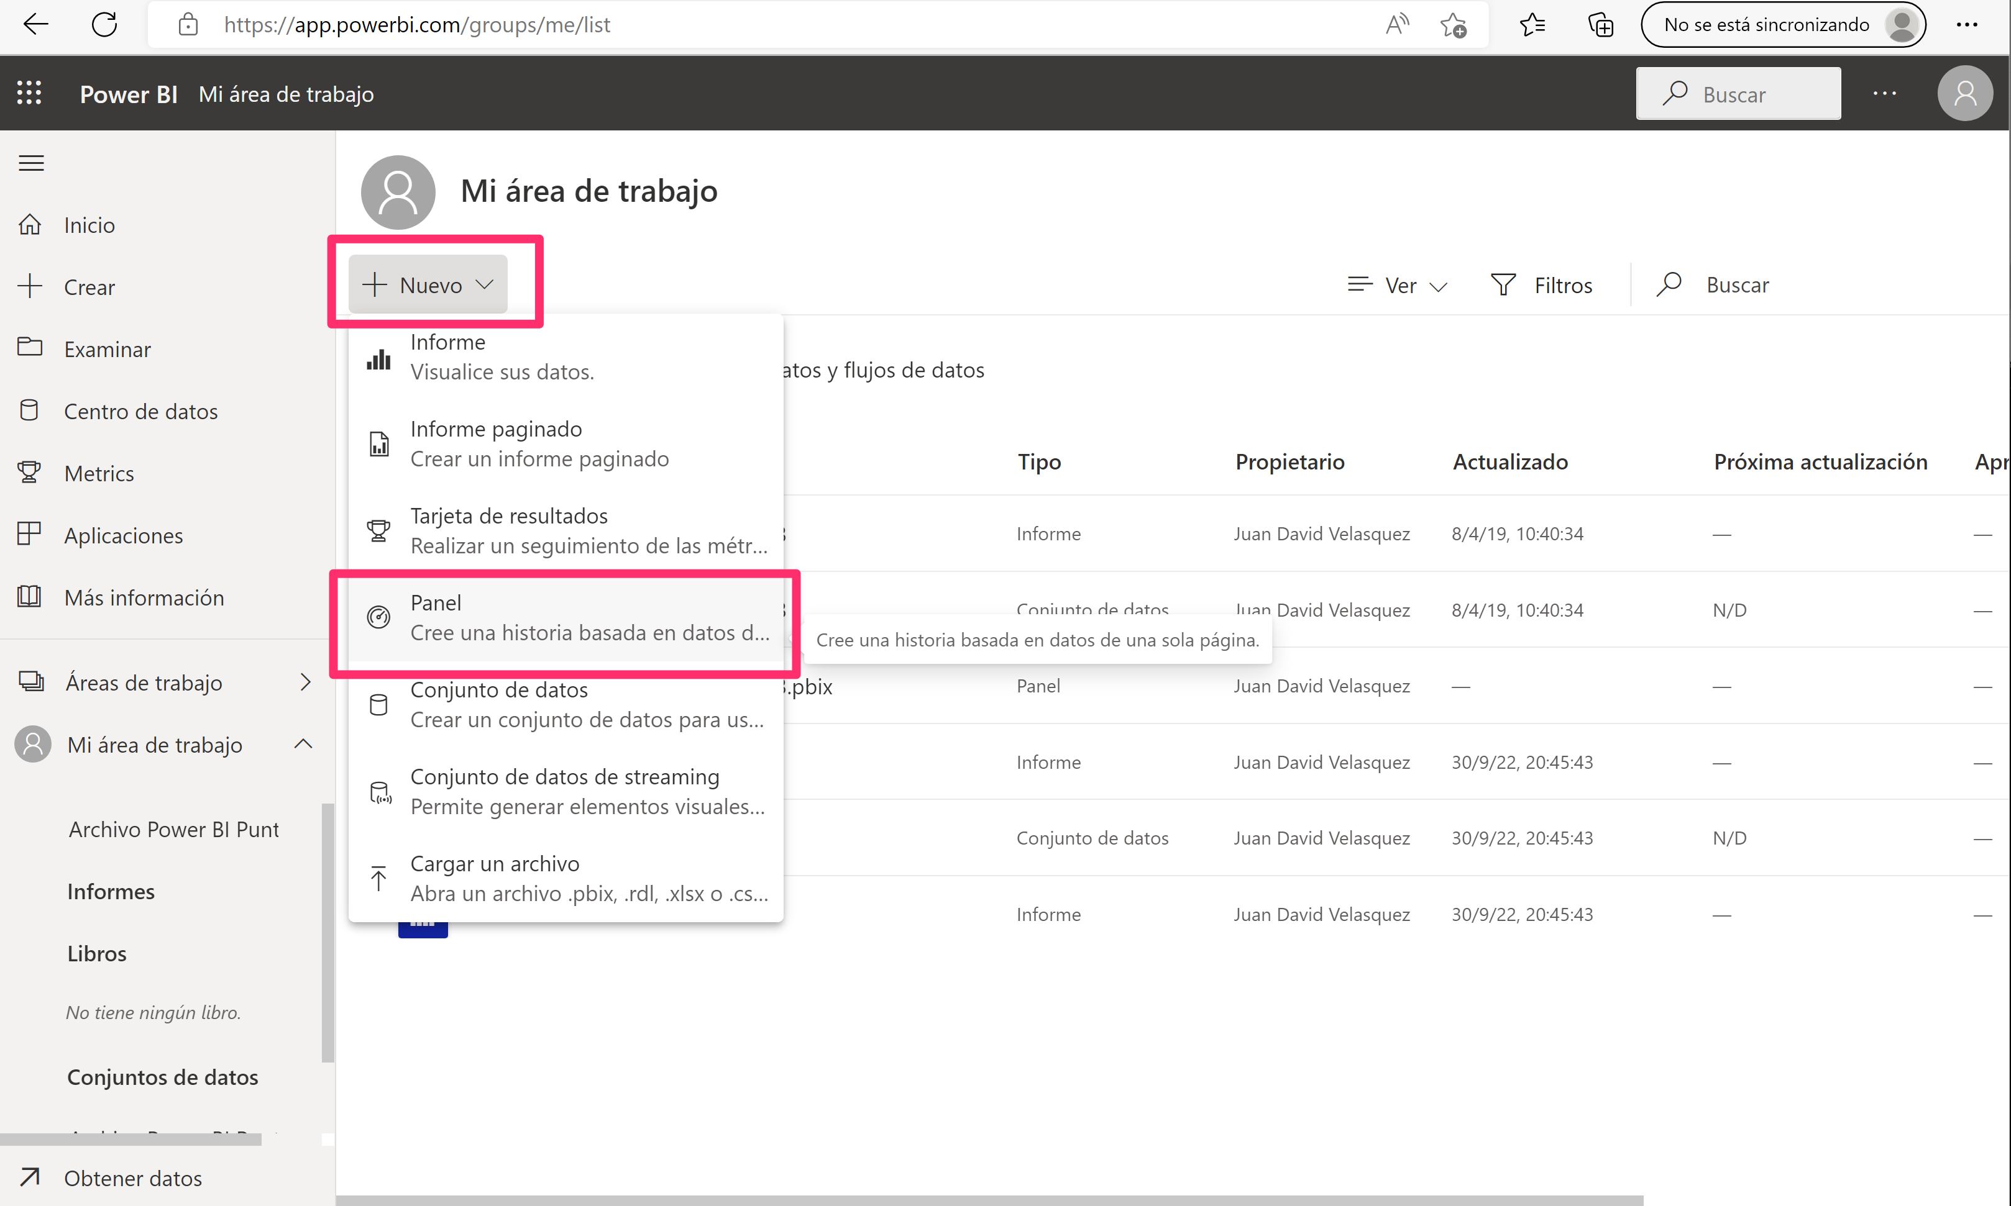Screen dimensions: 2011x1206
Task: Expand Áreas de trabajo chevron
Action: point(306,682)
